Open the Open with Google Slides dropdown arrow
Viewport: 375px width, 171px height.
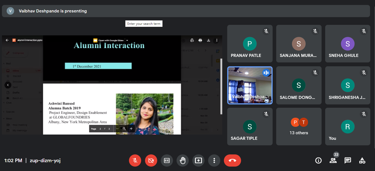[127, 40]
